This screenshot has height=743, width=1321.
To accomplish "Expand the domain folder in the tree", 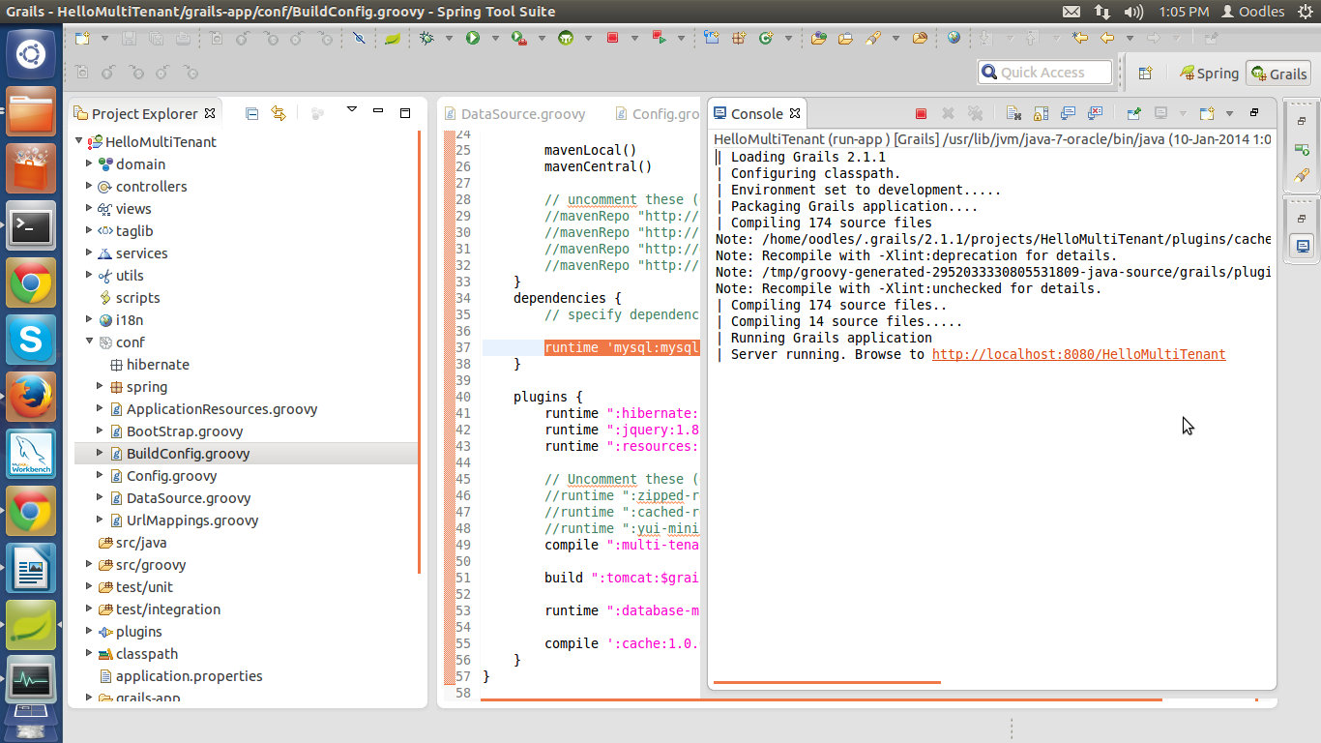I will [x=89, y=163].
